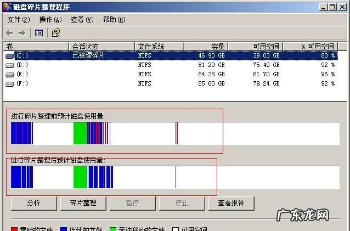The height and width of the screenshot is (231, 350).
Task: Minimize the Disk Defragmenter window
Action: (x=323, y=7)
